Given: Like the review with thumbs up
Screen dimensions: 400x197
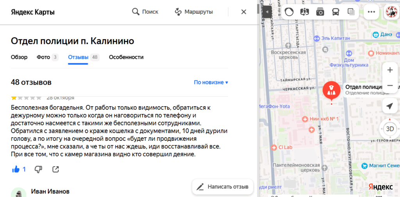Looking at the screenshot, I should [x=16, y=169].
